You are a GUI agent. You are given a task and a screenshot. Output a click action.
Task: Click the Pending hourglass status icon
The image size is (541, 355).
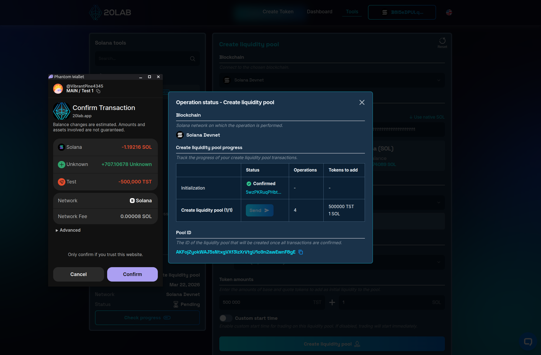(x=176, y=305)
